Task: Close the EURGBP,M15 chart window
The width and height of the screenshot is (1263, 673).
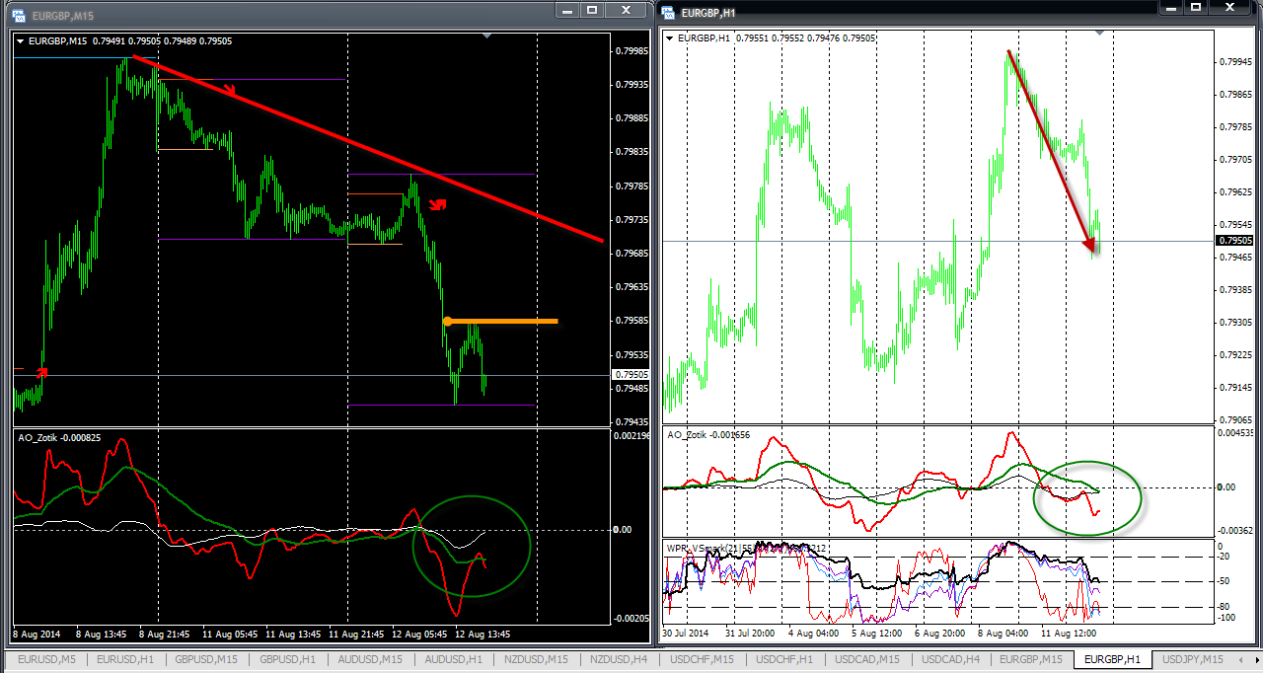Action: (x=624, y=9)
